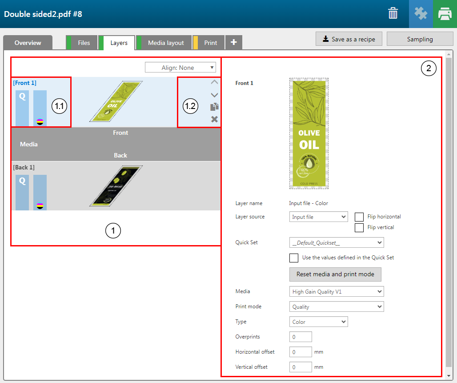
Task: Delete Front 1 layer with X icon
Action: pyautogui.click(x=214, y=119)
